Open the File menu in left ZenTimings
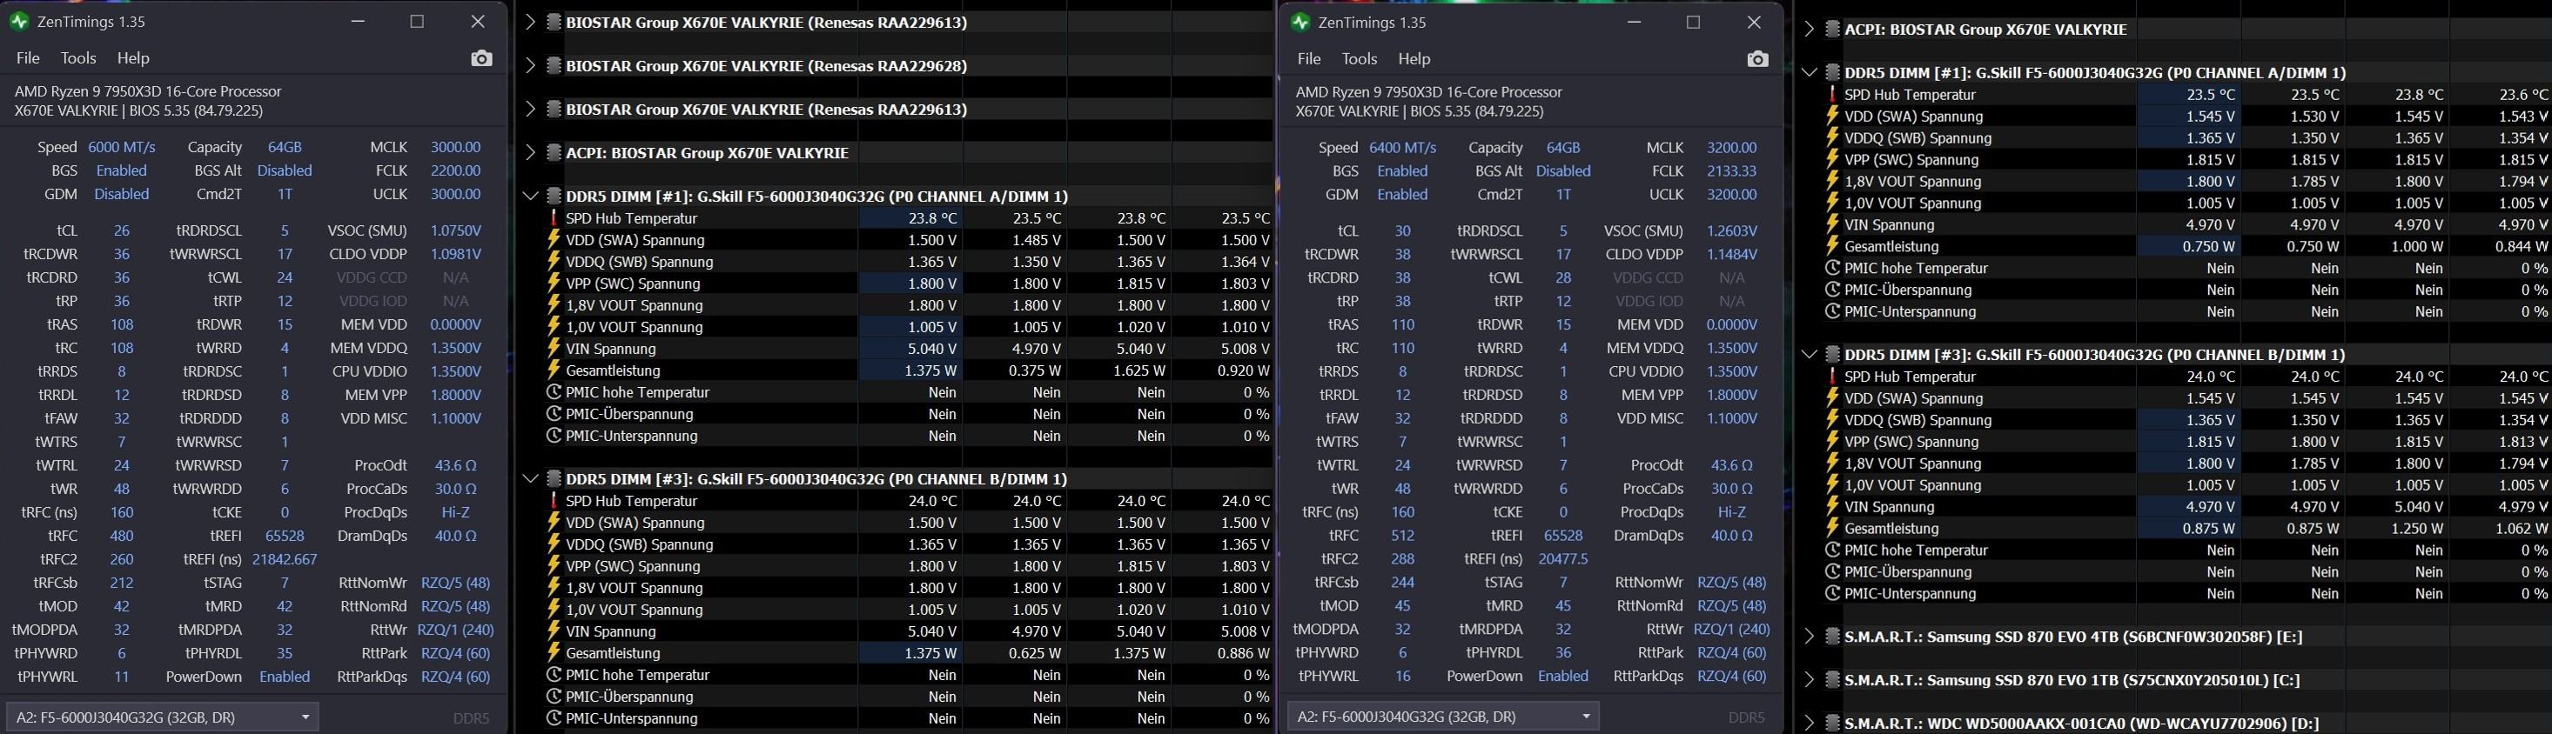The height and width of the screenshot is (734, 2552). click(28, 58)
